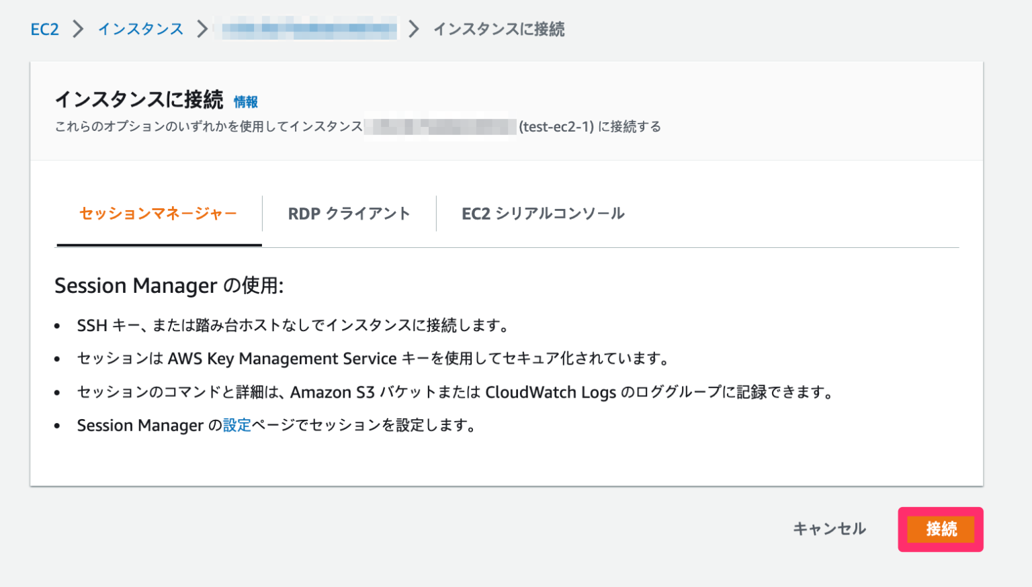Connect to test-ec2-1 using Session Manager
This screenshot has height=587, width=1032.
point(940,529)
